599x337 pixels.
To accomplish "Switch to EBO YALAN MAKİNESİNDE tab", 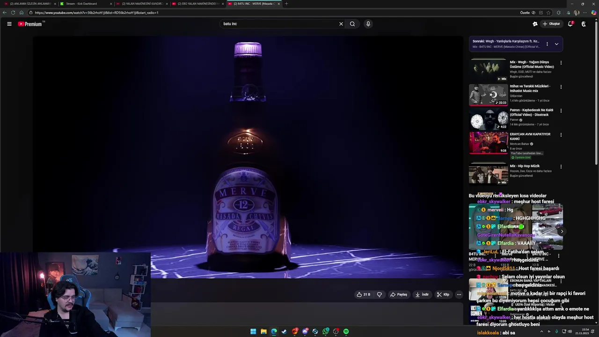I will coord(197,4).
